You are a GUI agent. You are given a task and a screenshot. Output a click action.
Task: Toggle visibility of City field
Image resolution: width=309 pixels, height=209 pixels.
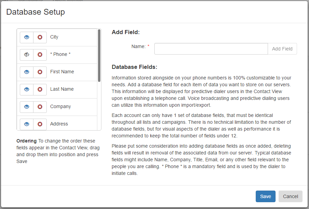pos(27,38)
